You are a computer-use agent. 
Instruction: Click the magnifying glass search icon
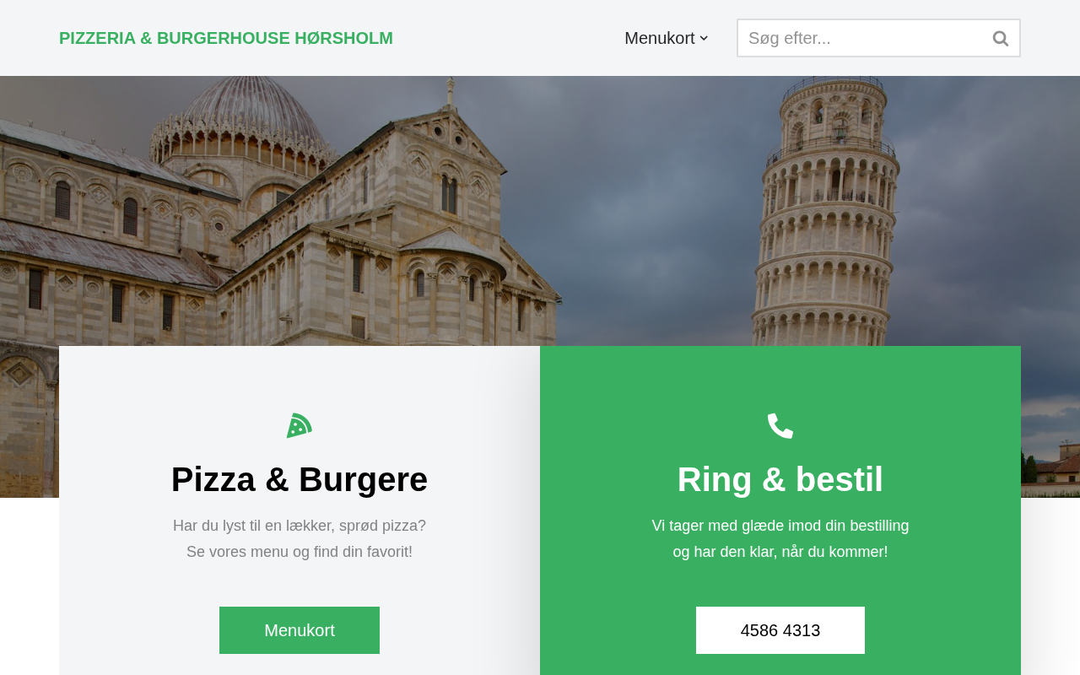coord(1001,38)
